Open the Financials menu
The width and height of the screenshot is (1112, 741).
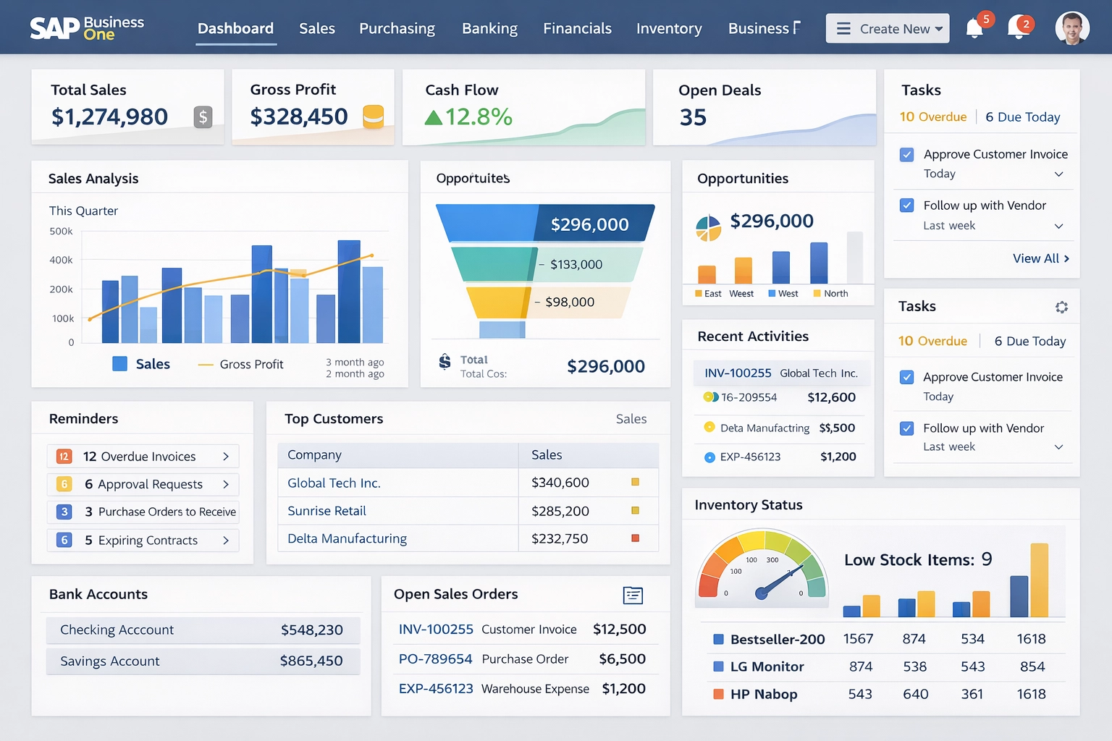coord(577,28)
